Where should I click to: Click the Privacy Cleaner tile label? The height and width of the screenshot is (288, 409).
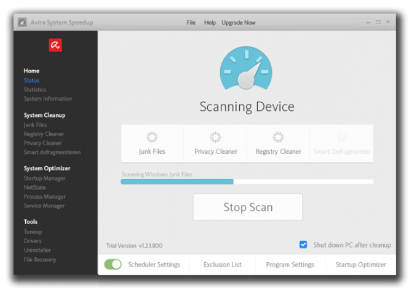pyautogui.click(x=216, y=151)
